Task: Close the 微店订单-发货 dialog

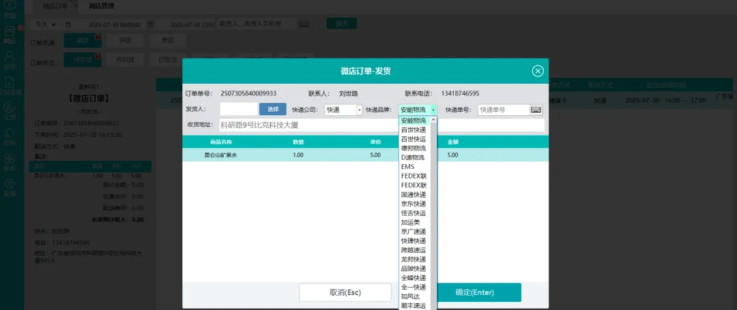Action: coord(538,71)
